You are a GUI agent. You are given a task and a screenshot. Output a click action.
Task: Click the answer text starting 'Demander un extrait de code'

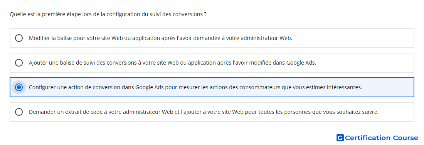click(204, 112)
